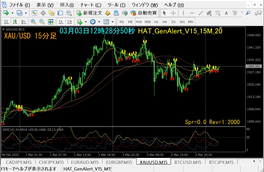Click 新規注文 new order button

pos(89,13)
